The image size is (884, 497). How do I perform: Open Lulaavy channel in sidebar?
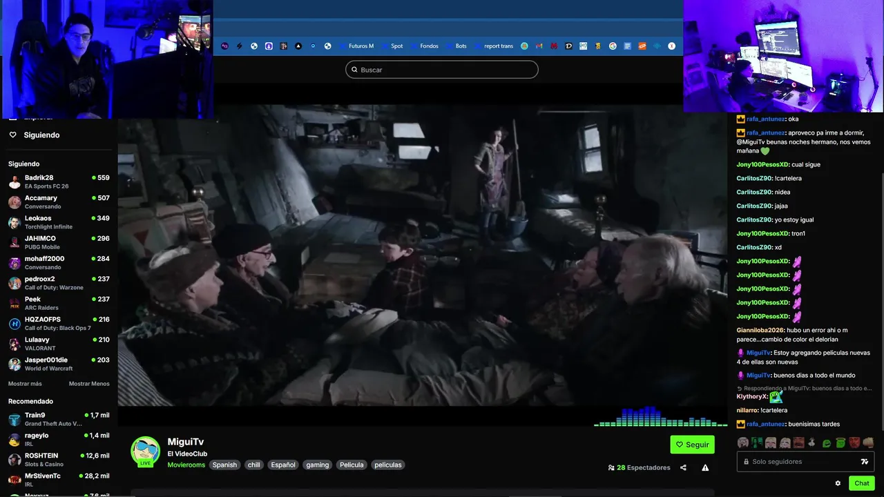59,344
